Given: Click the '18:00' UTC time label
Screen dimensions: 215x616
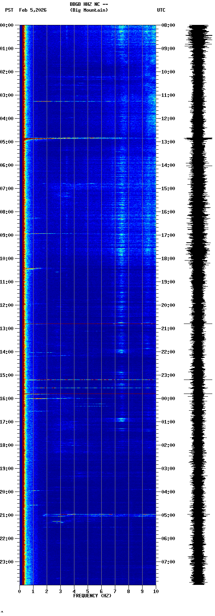Looking at the screenshot, I should click(x=168, y=259).
